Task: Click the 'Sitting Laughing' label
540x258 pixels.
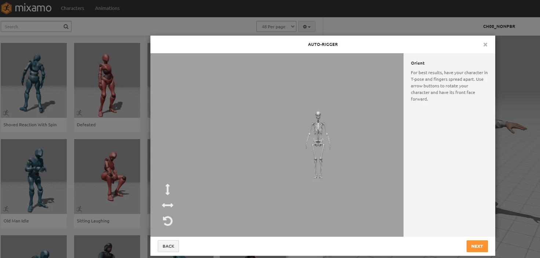Action: [x=93, y=221]
